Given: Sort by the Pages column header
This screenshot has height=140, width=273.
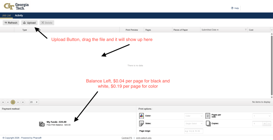Looking at the screenshot, I should coord(158,30).
